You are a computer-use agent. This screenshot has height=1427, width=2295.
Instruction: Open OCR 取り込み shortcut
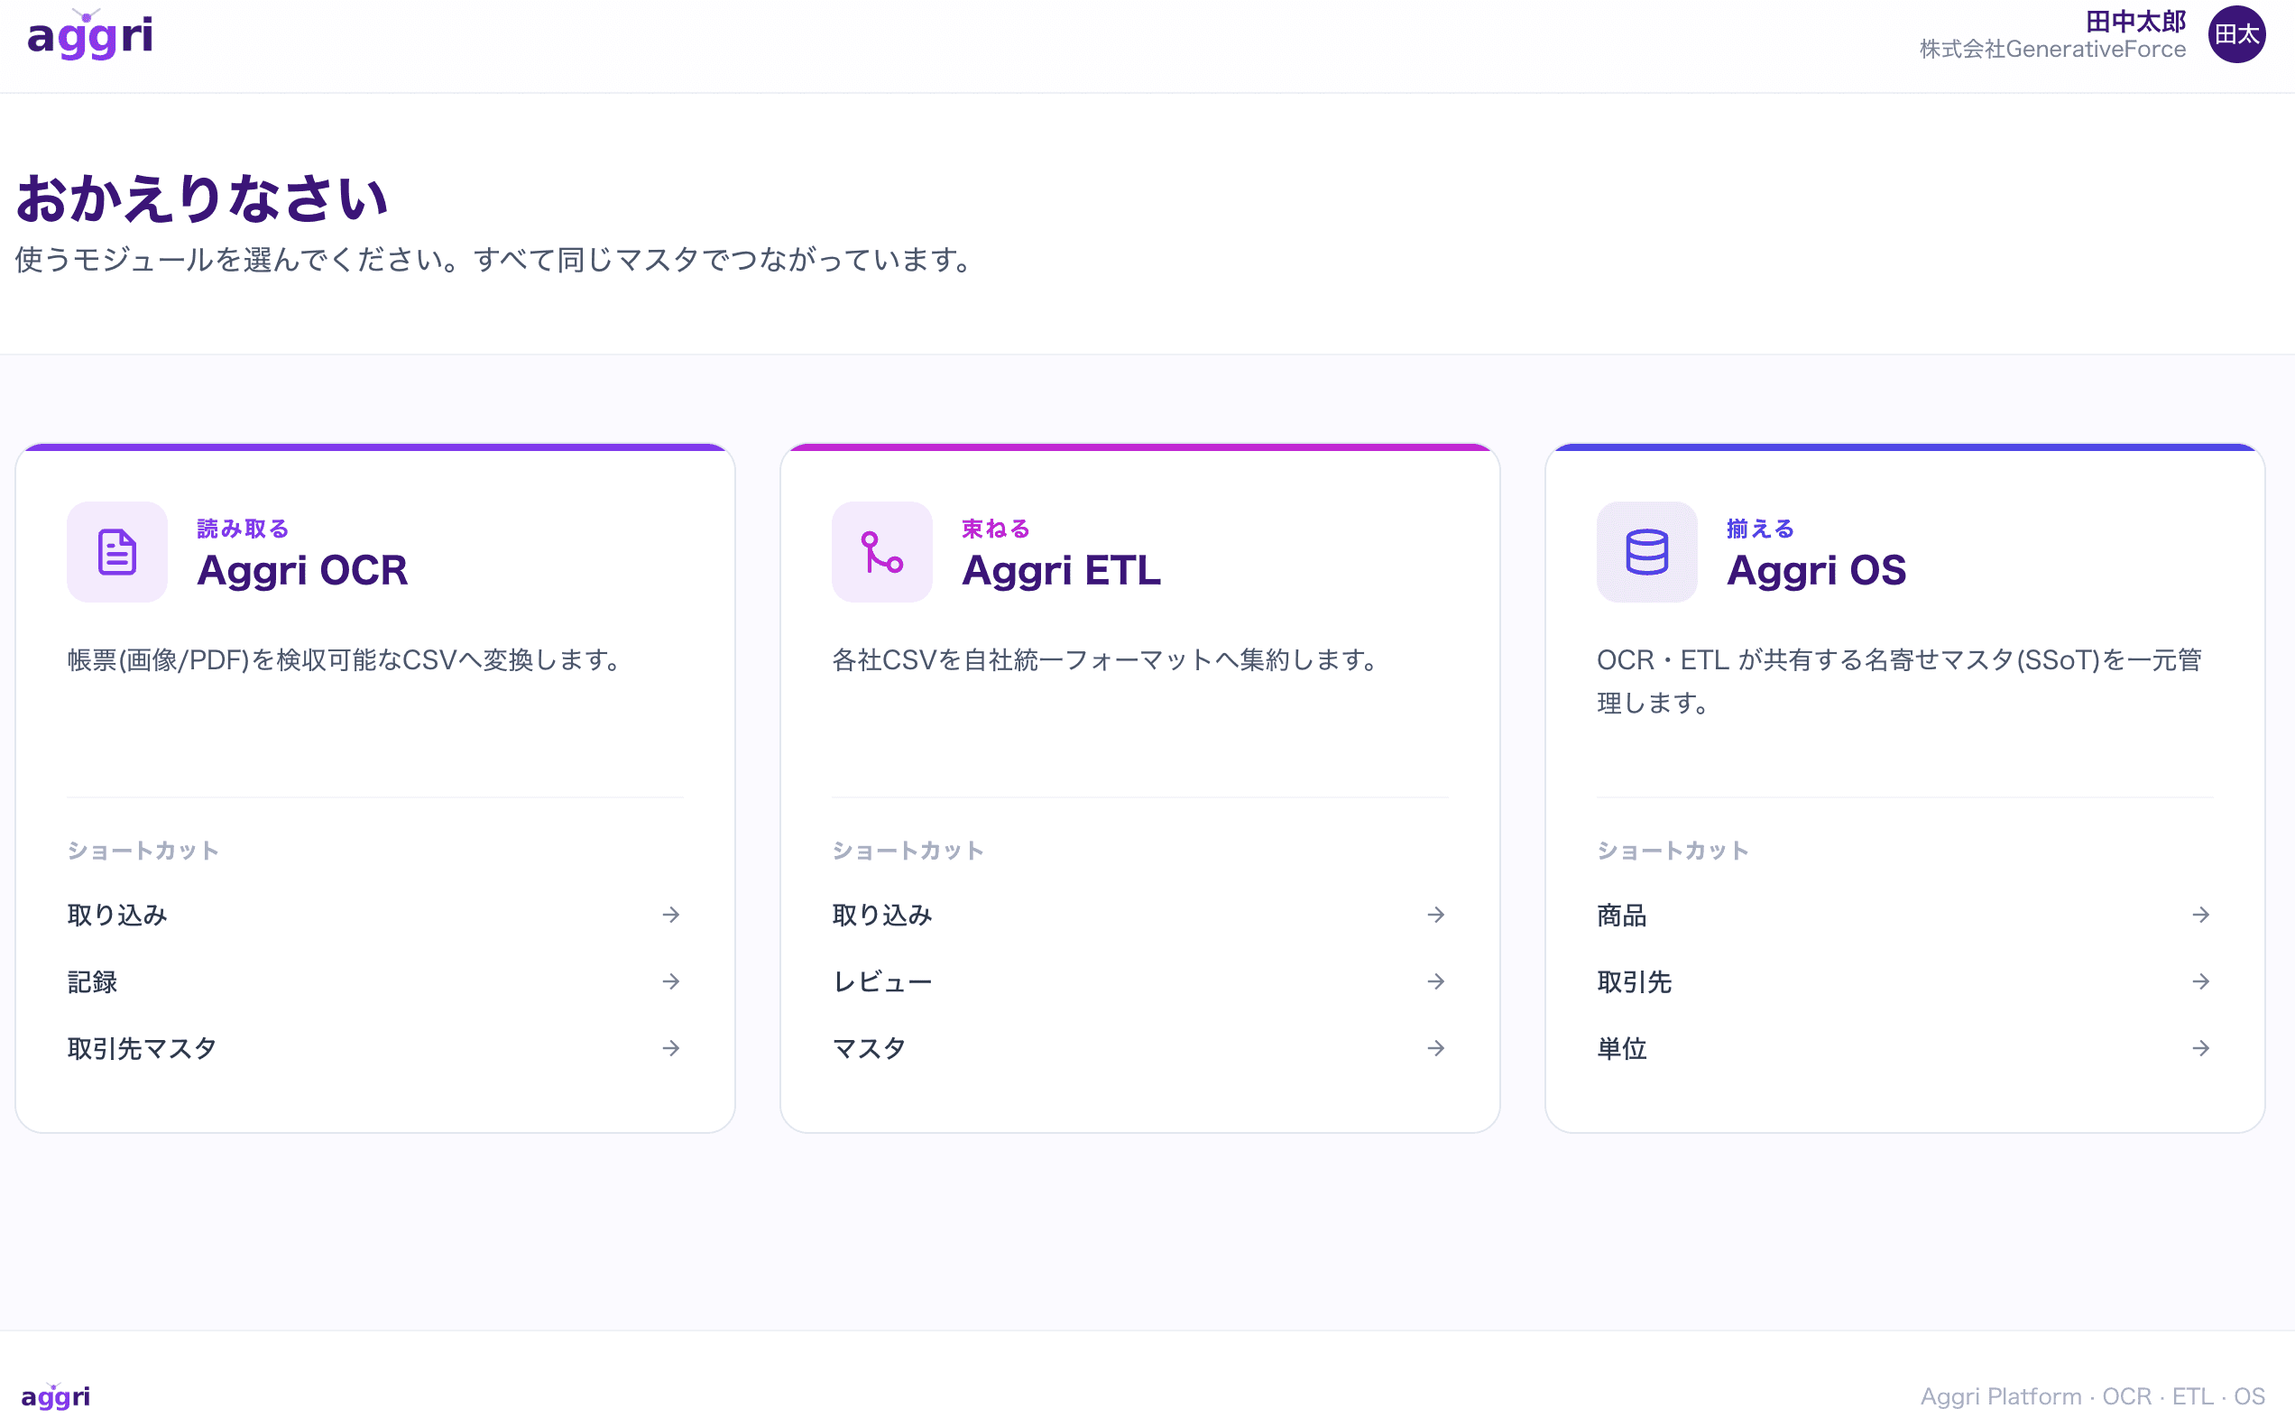pos(374,915)
